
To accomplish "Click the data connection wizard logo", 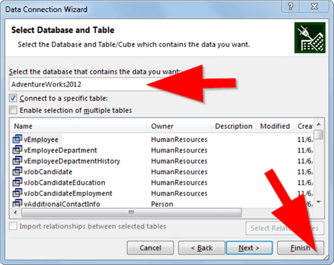I will tap(310, 38).
